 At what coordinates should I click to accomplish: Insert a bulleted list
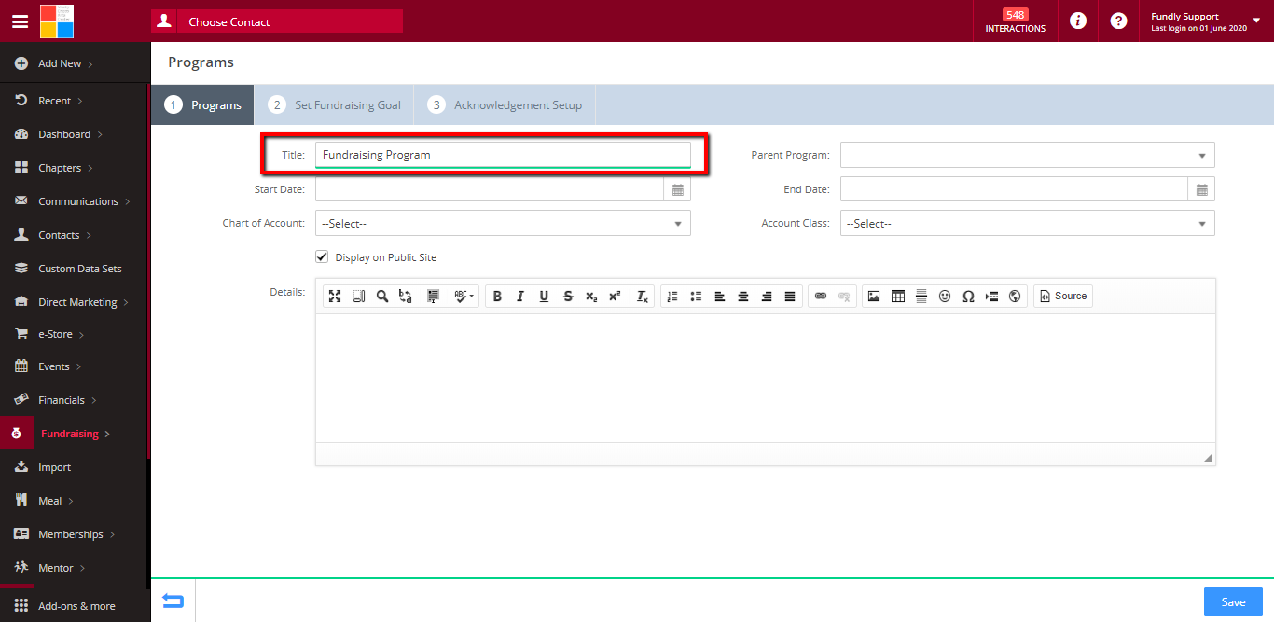point(696,296)
